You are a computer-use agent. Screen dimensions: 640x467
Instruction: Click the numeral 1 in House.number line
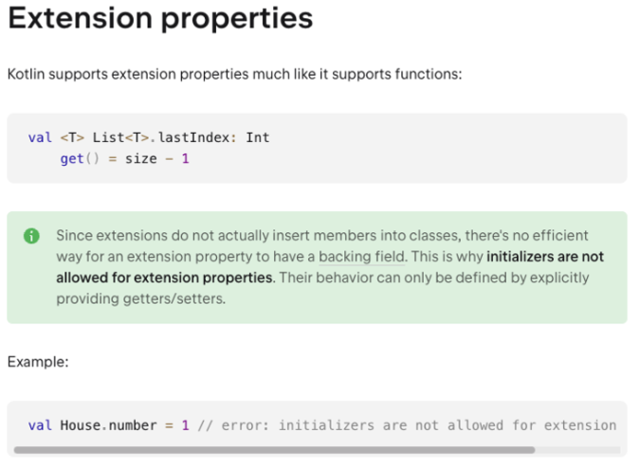click(185, 425)
